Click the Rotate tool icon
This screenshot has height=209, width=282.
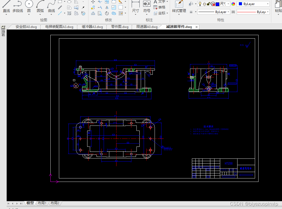107,13
